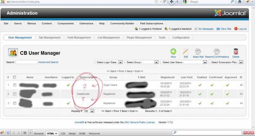The width and height of the screenshot is (255, 136).
Task: Click the Headhunter subscription cell
Action: pyautogui.click(x=83, y=94)
